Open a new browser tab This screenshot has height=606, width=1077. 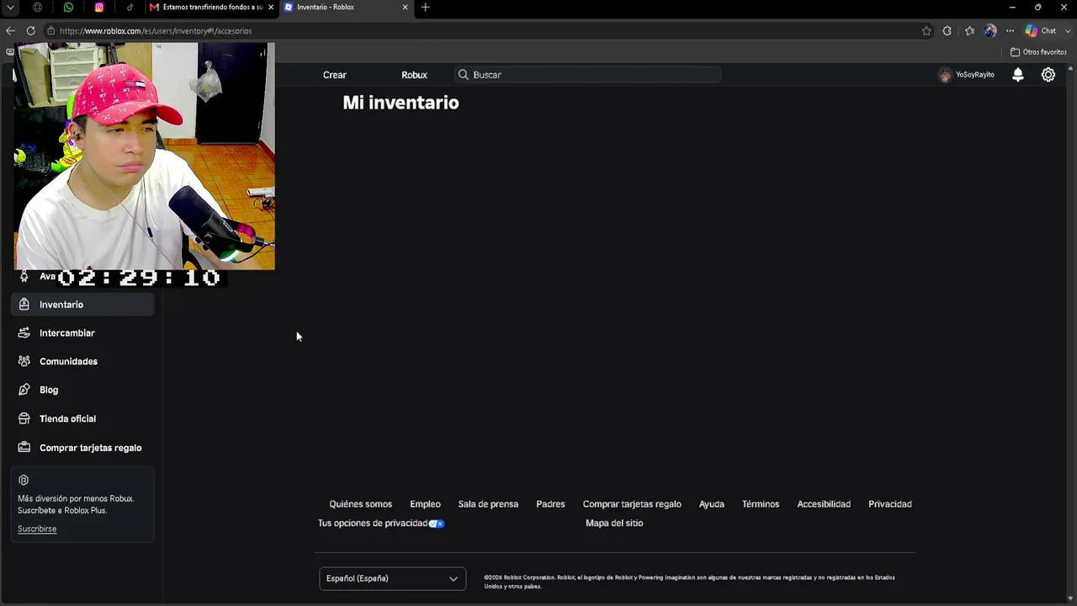[425, 8]
